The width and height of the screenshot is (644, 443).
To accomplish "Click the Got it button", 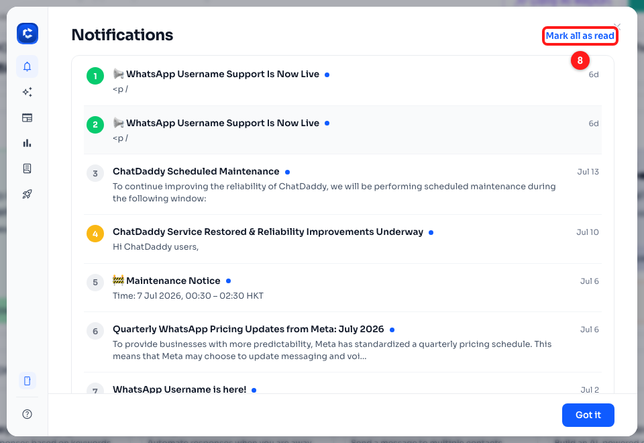I will 588,415.
